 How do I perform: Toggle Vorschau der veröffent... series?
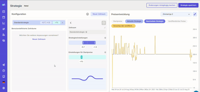(123, 26)
